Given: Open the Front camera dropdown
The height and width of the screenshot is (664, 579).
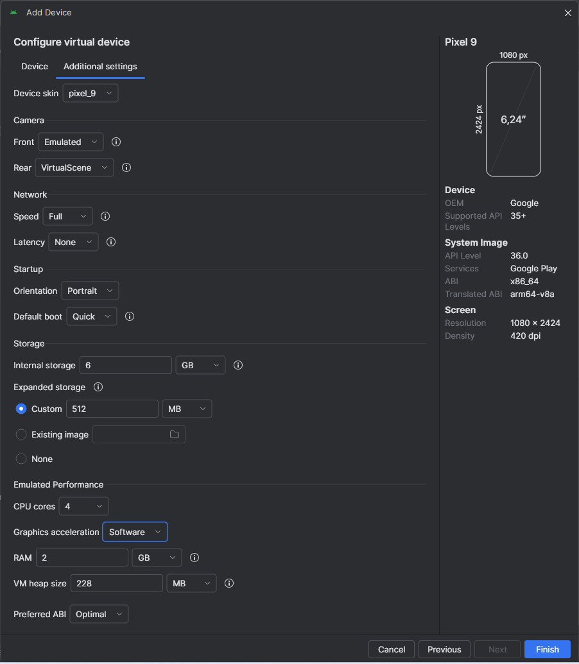Looking at the screenshot, I should pyautogui.click(x=71, y=142).
